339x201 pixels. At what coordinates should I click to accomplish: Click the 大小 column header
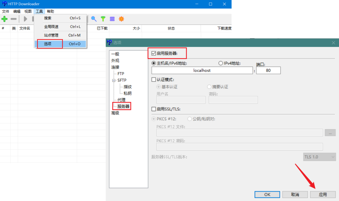(x=137, y=28)
